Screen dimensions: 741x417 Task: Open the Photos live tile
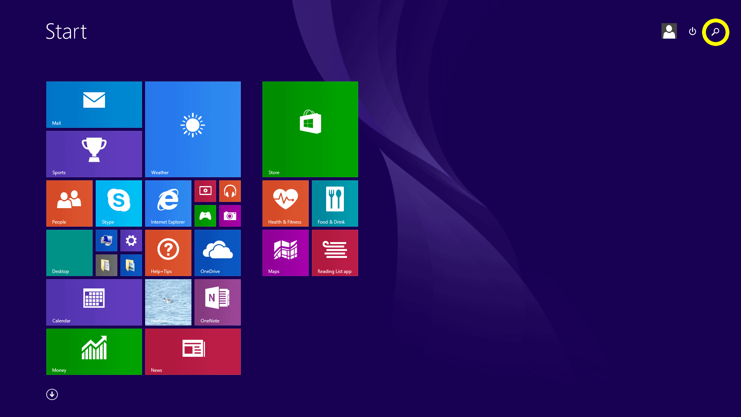click(x=168, y=302)
